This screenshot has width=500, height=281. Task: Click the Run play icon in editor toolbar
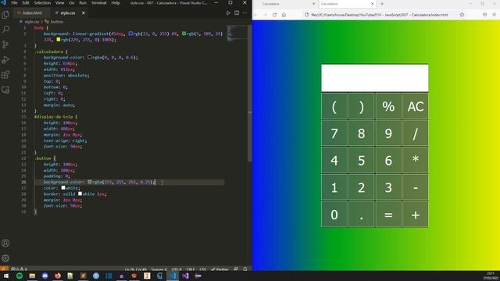tap(228, 13)
